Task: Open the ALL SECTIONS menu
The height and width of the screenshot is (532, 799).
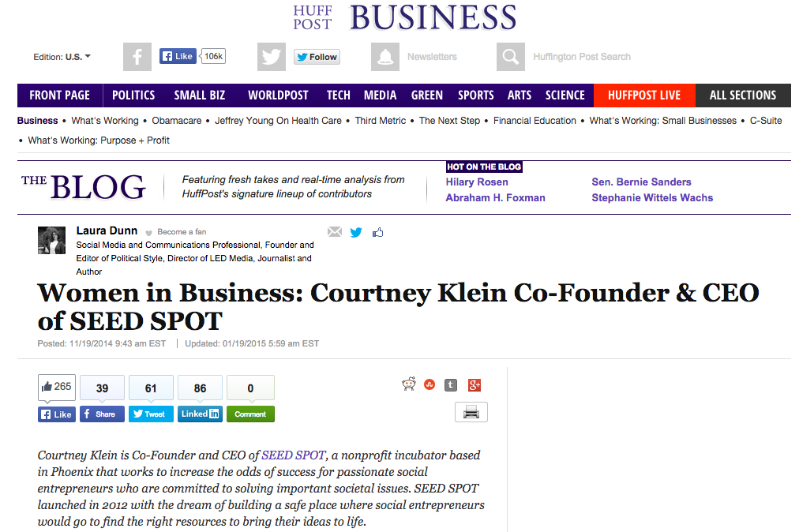Action: pyautogui.click(x=743, y=96)
